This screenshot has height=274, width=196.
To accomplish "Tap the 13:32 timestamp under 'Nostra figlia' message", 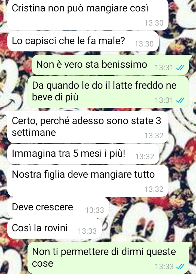I will 154,189.
